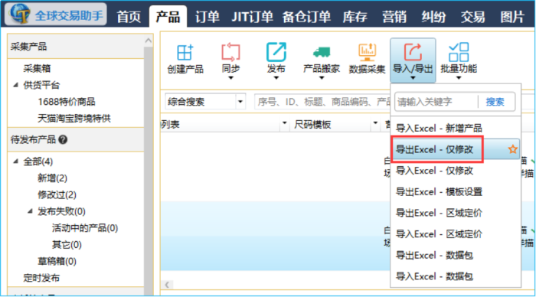Switch to the 备仓订单 tab
The height and width of the screenshot is (297, 536).
(x=306, y=16)
